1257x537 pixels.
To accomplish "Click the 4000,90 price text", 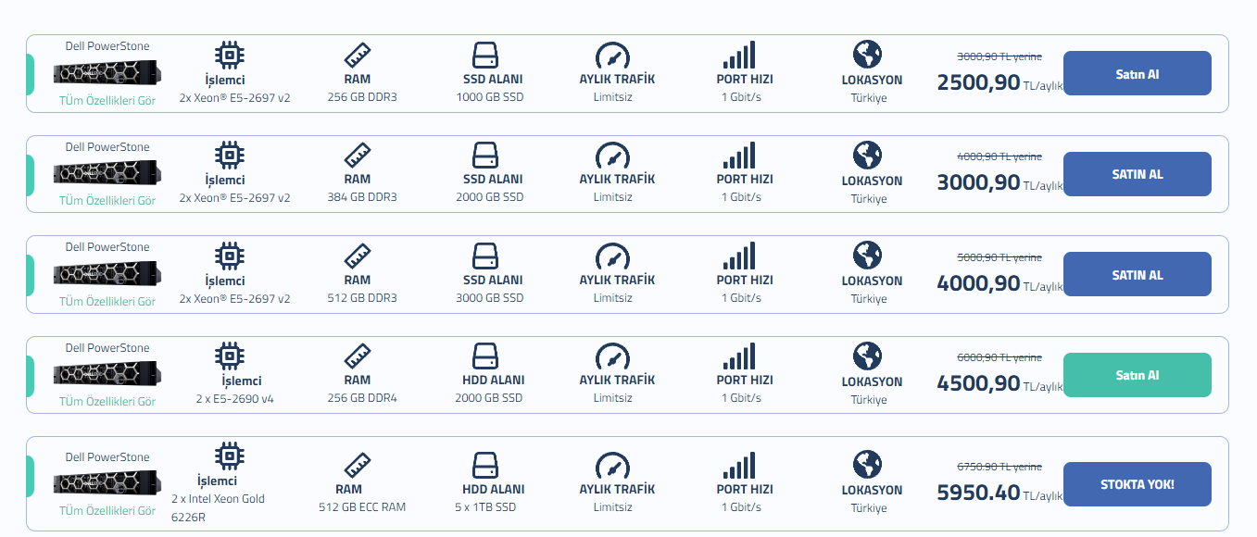I will tap(978, 283).
